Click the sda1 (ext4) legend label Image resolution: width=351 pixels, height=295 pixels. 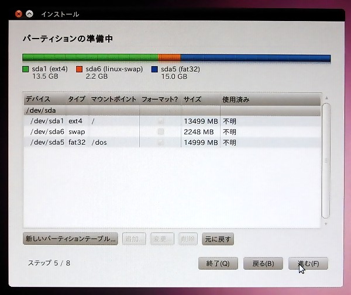point(50,69)
